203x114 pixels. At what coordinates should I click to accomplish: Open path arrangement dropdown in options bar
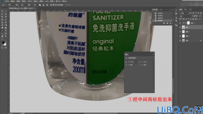[x=47, y=5]
